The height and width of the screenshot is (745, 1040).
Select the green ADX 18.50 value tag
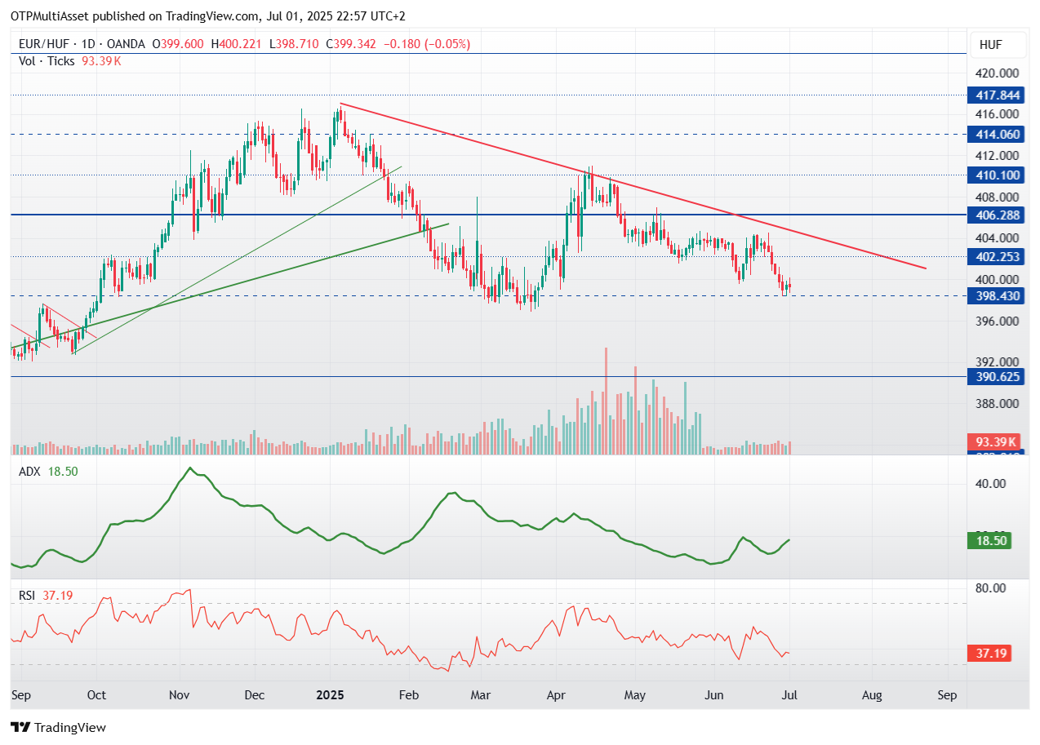pos(989,540)
